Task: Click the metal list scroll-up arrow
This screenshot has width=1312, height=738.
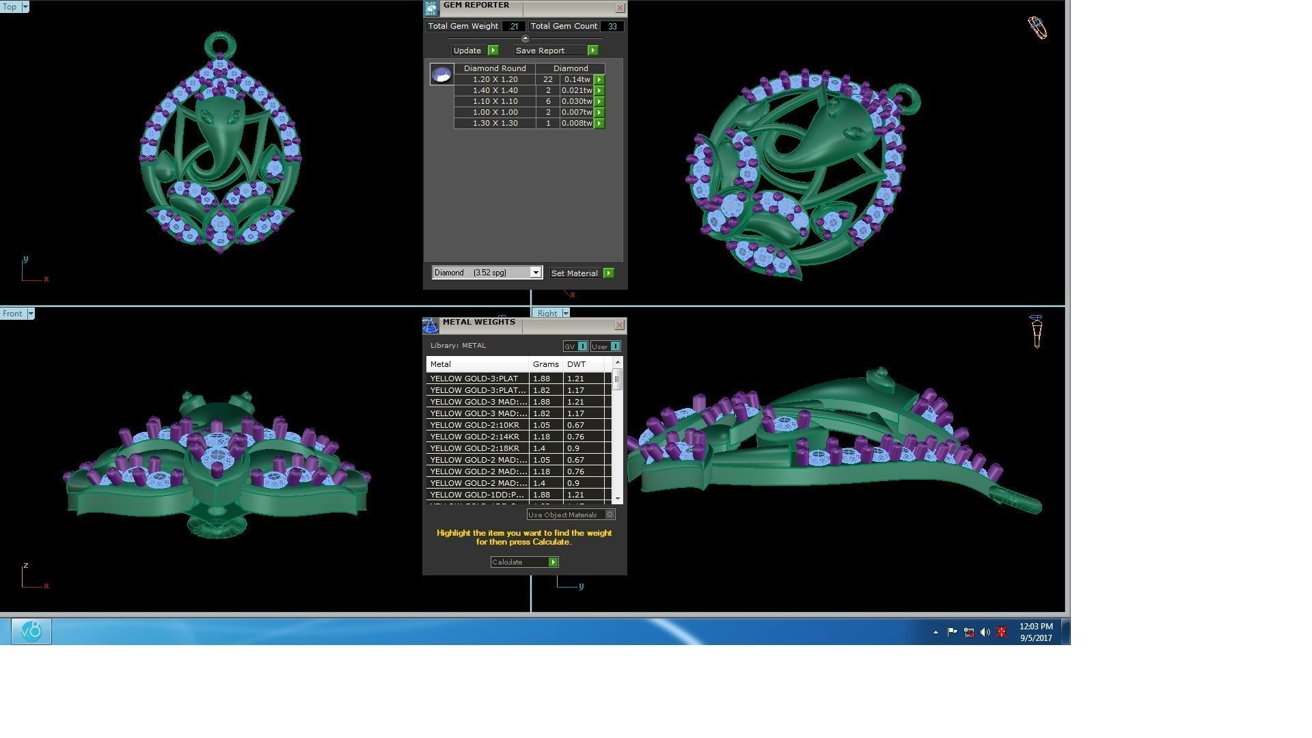Action: click(x=618, y=362)
